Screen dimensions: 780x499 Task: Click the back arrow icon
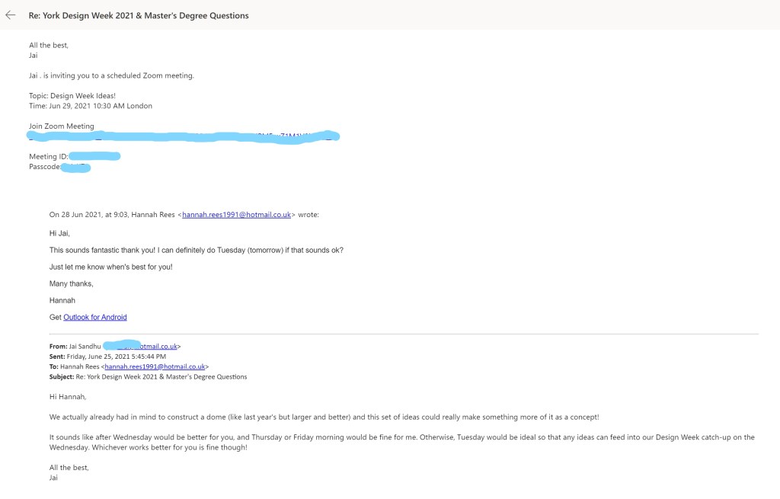click(x=11, y=15)
